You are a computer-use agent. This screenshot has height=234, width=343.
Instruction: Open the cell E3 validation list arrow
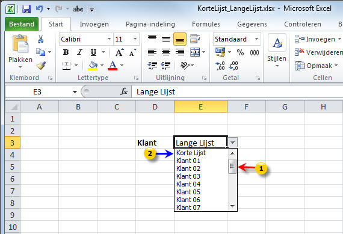232,143
